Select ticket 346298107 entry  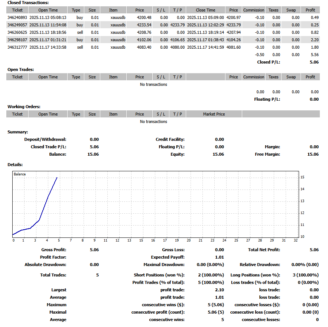pyautogui.click(x=17, y=40)
